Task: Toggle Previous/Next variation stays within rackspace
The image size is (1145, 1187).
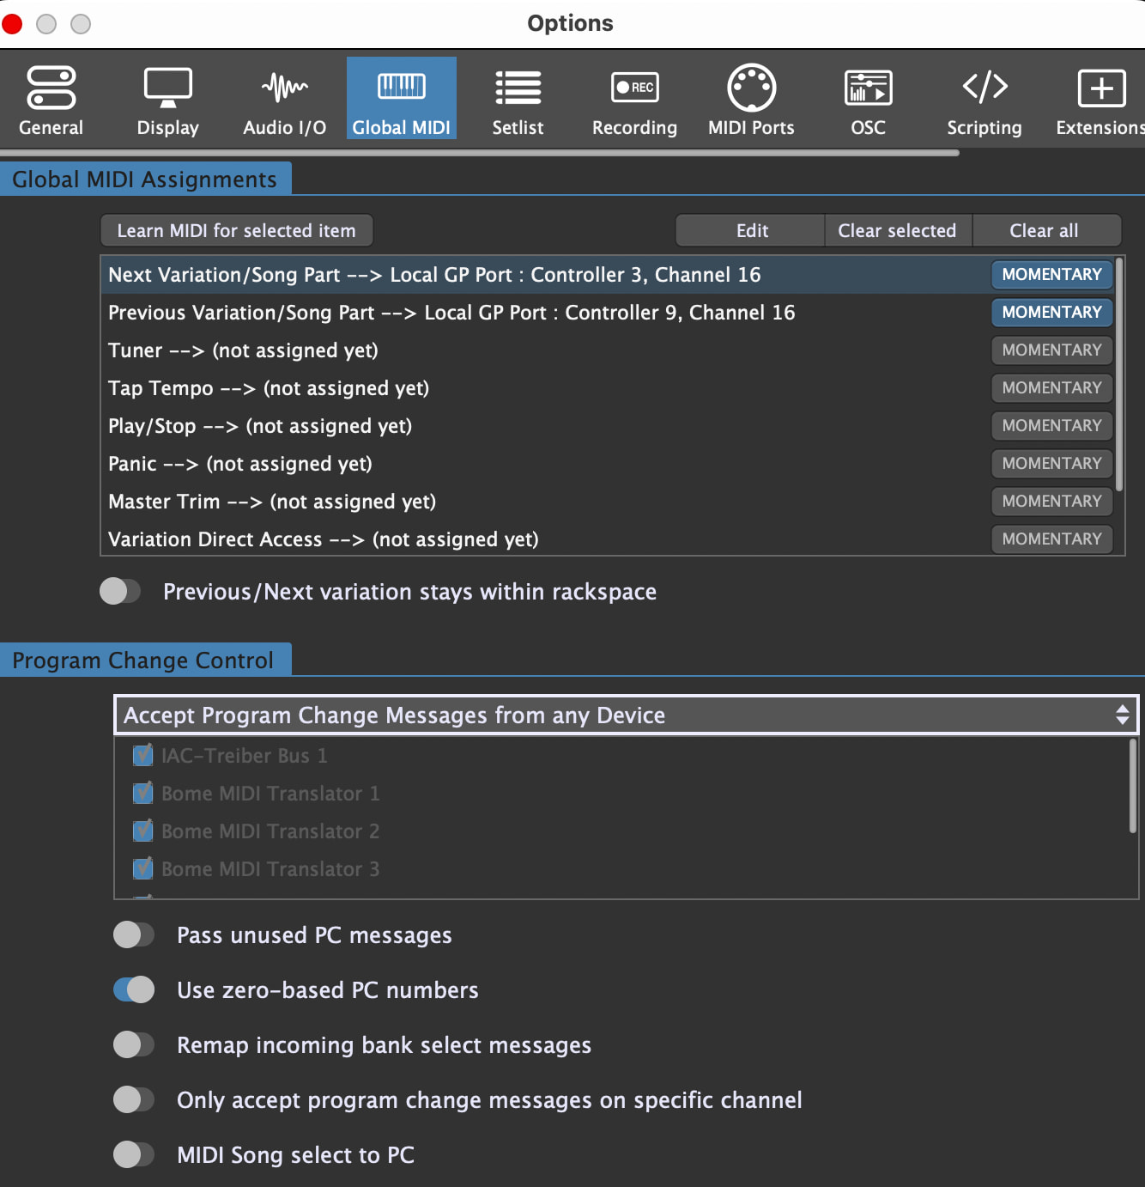Action: [120, 591]
